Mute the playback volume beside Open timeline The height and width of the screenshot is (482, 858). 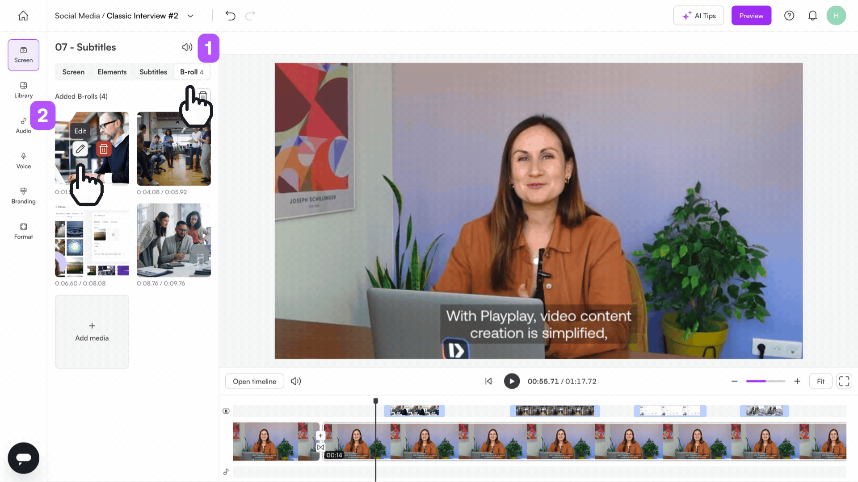[296, 381]
